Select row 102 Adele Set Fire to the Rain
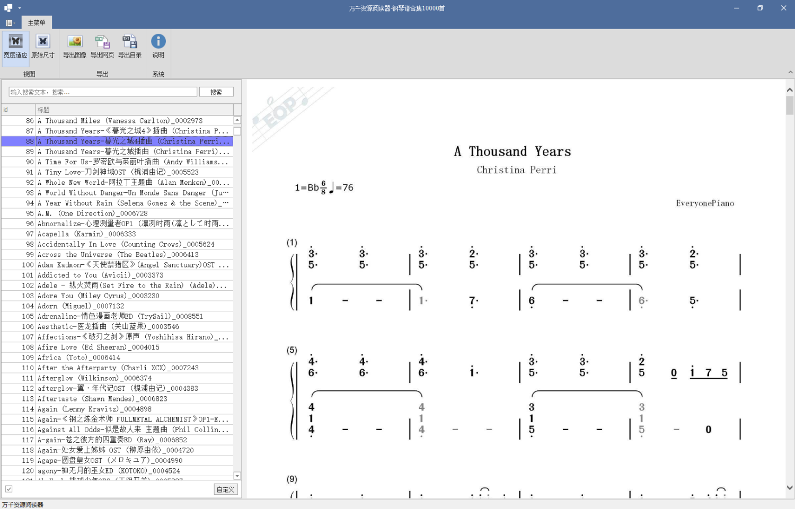This screenshot has height=509, width=795. coord(117,285)
